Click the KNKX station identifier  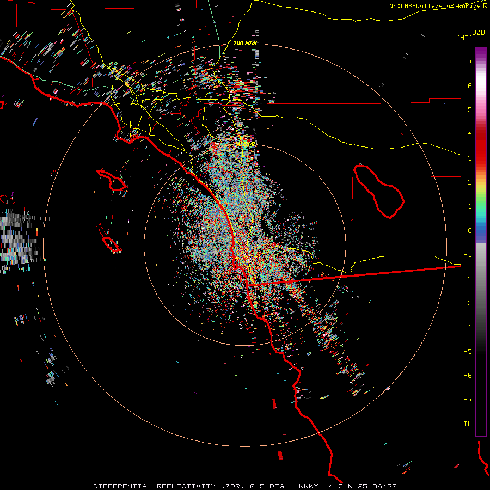pyautogui.click(x=309, y=486)
